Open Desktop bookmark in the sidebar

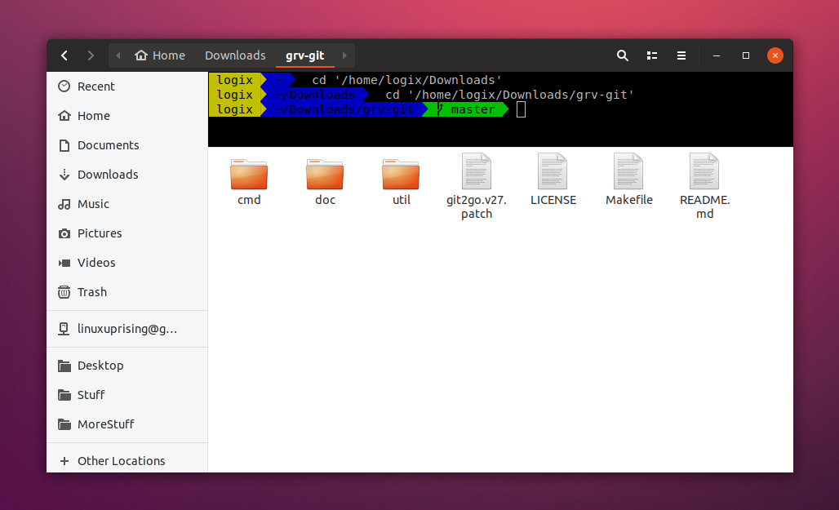127,366
